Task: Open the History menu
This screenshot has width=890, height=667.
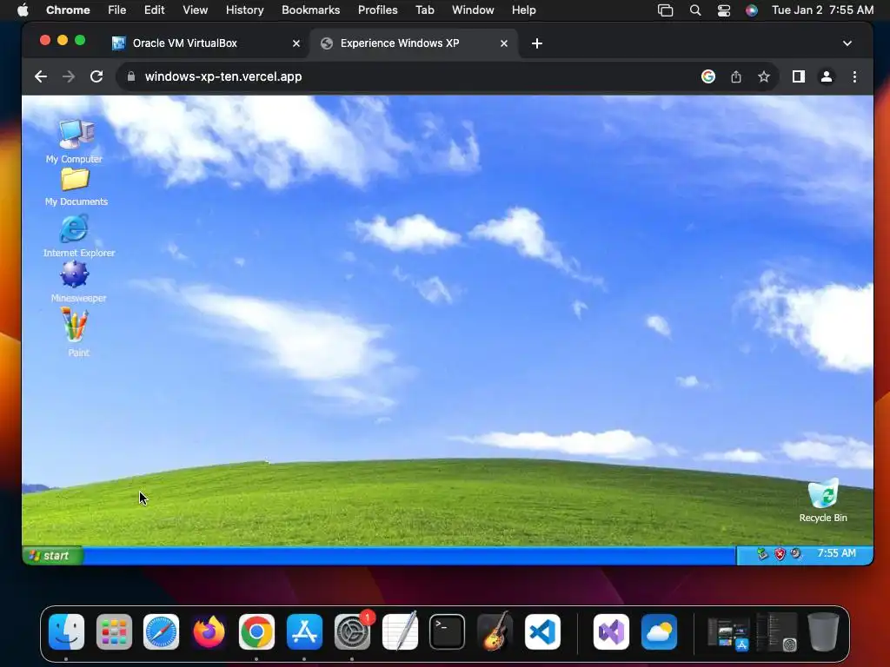Action: 244,10
